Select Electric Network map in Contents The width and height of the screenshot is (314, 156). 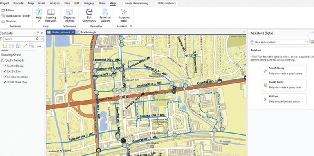(14, 60)
